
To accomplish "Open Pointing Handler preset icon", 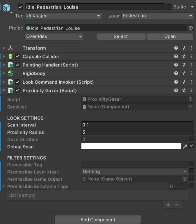I will [x=184, y=65].
